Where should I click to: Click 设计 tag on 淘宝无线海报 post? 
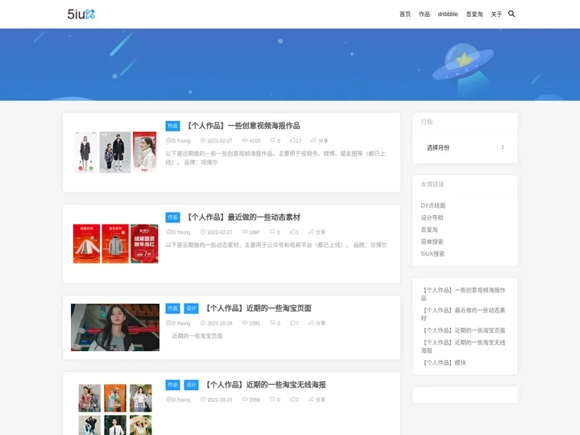coord(191,385)
